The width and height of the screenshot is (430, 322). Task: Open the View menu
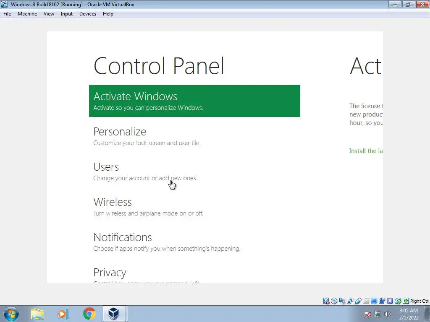click(49, 14)
